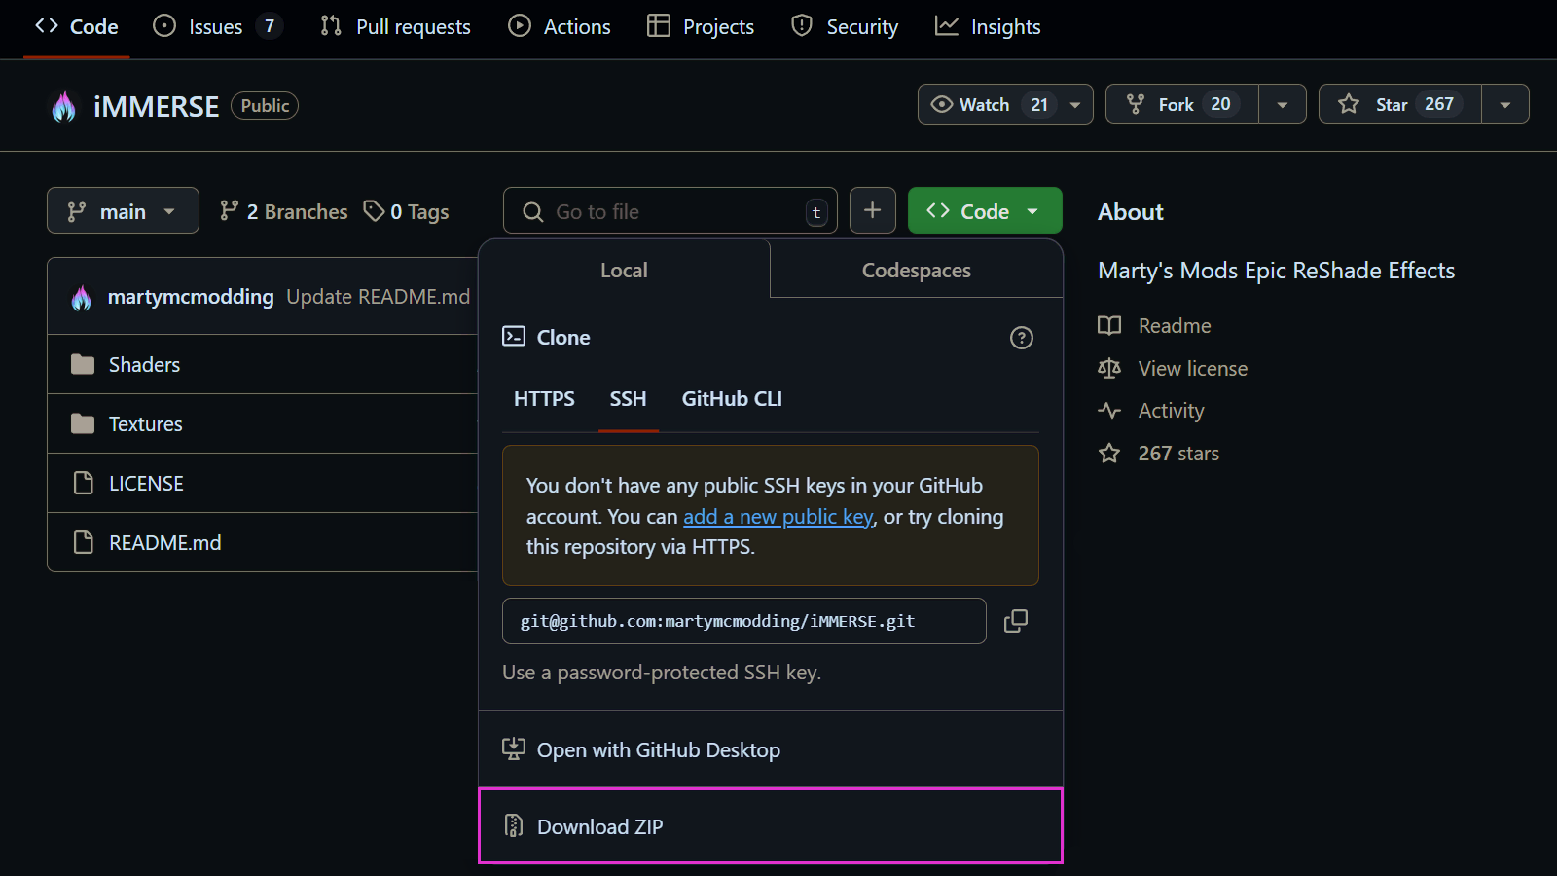Open the Security tab
Image resolution: width=1557 pixels, height=876 pixels.
point(845,27)
